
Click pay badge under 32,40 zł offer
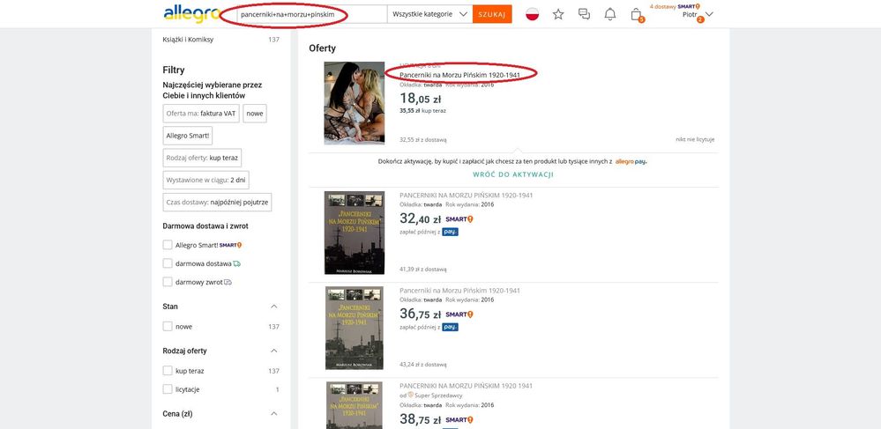pos(450,232)
